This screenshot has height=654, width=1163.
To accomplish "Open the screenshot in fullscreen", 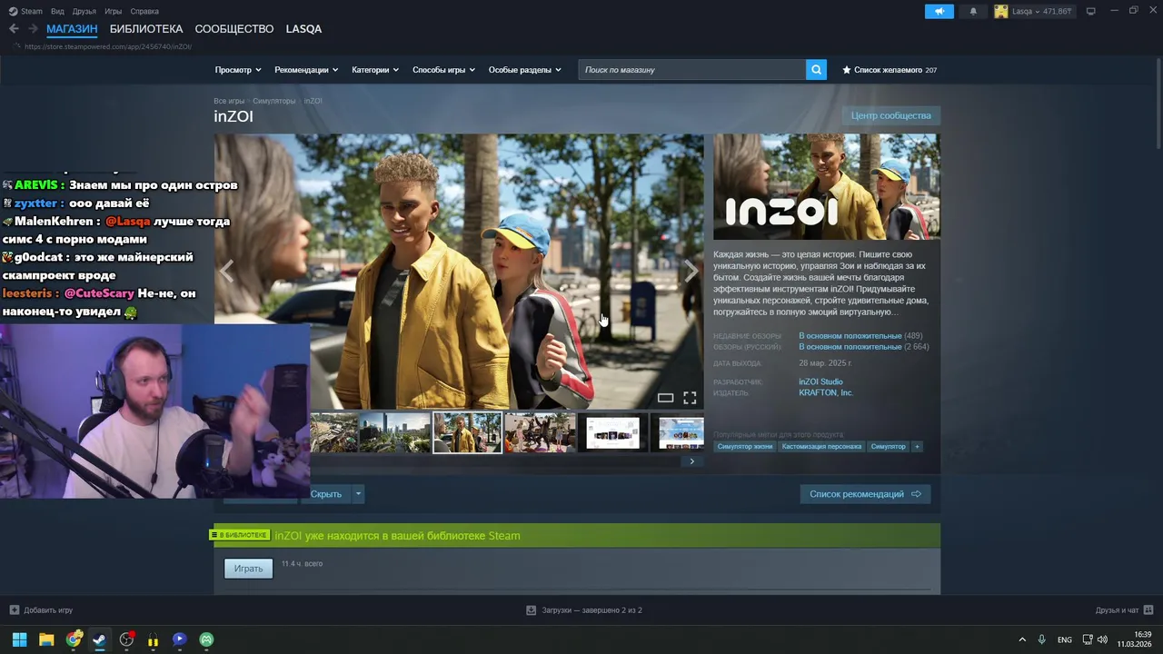I will (690, 398).
